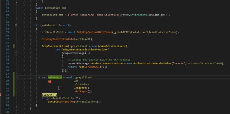Click the _graphAPIEndpoint argument
The width and height of the screenshot is (230, 114).
126,32
